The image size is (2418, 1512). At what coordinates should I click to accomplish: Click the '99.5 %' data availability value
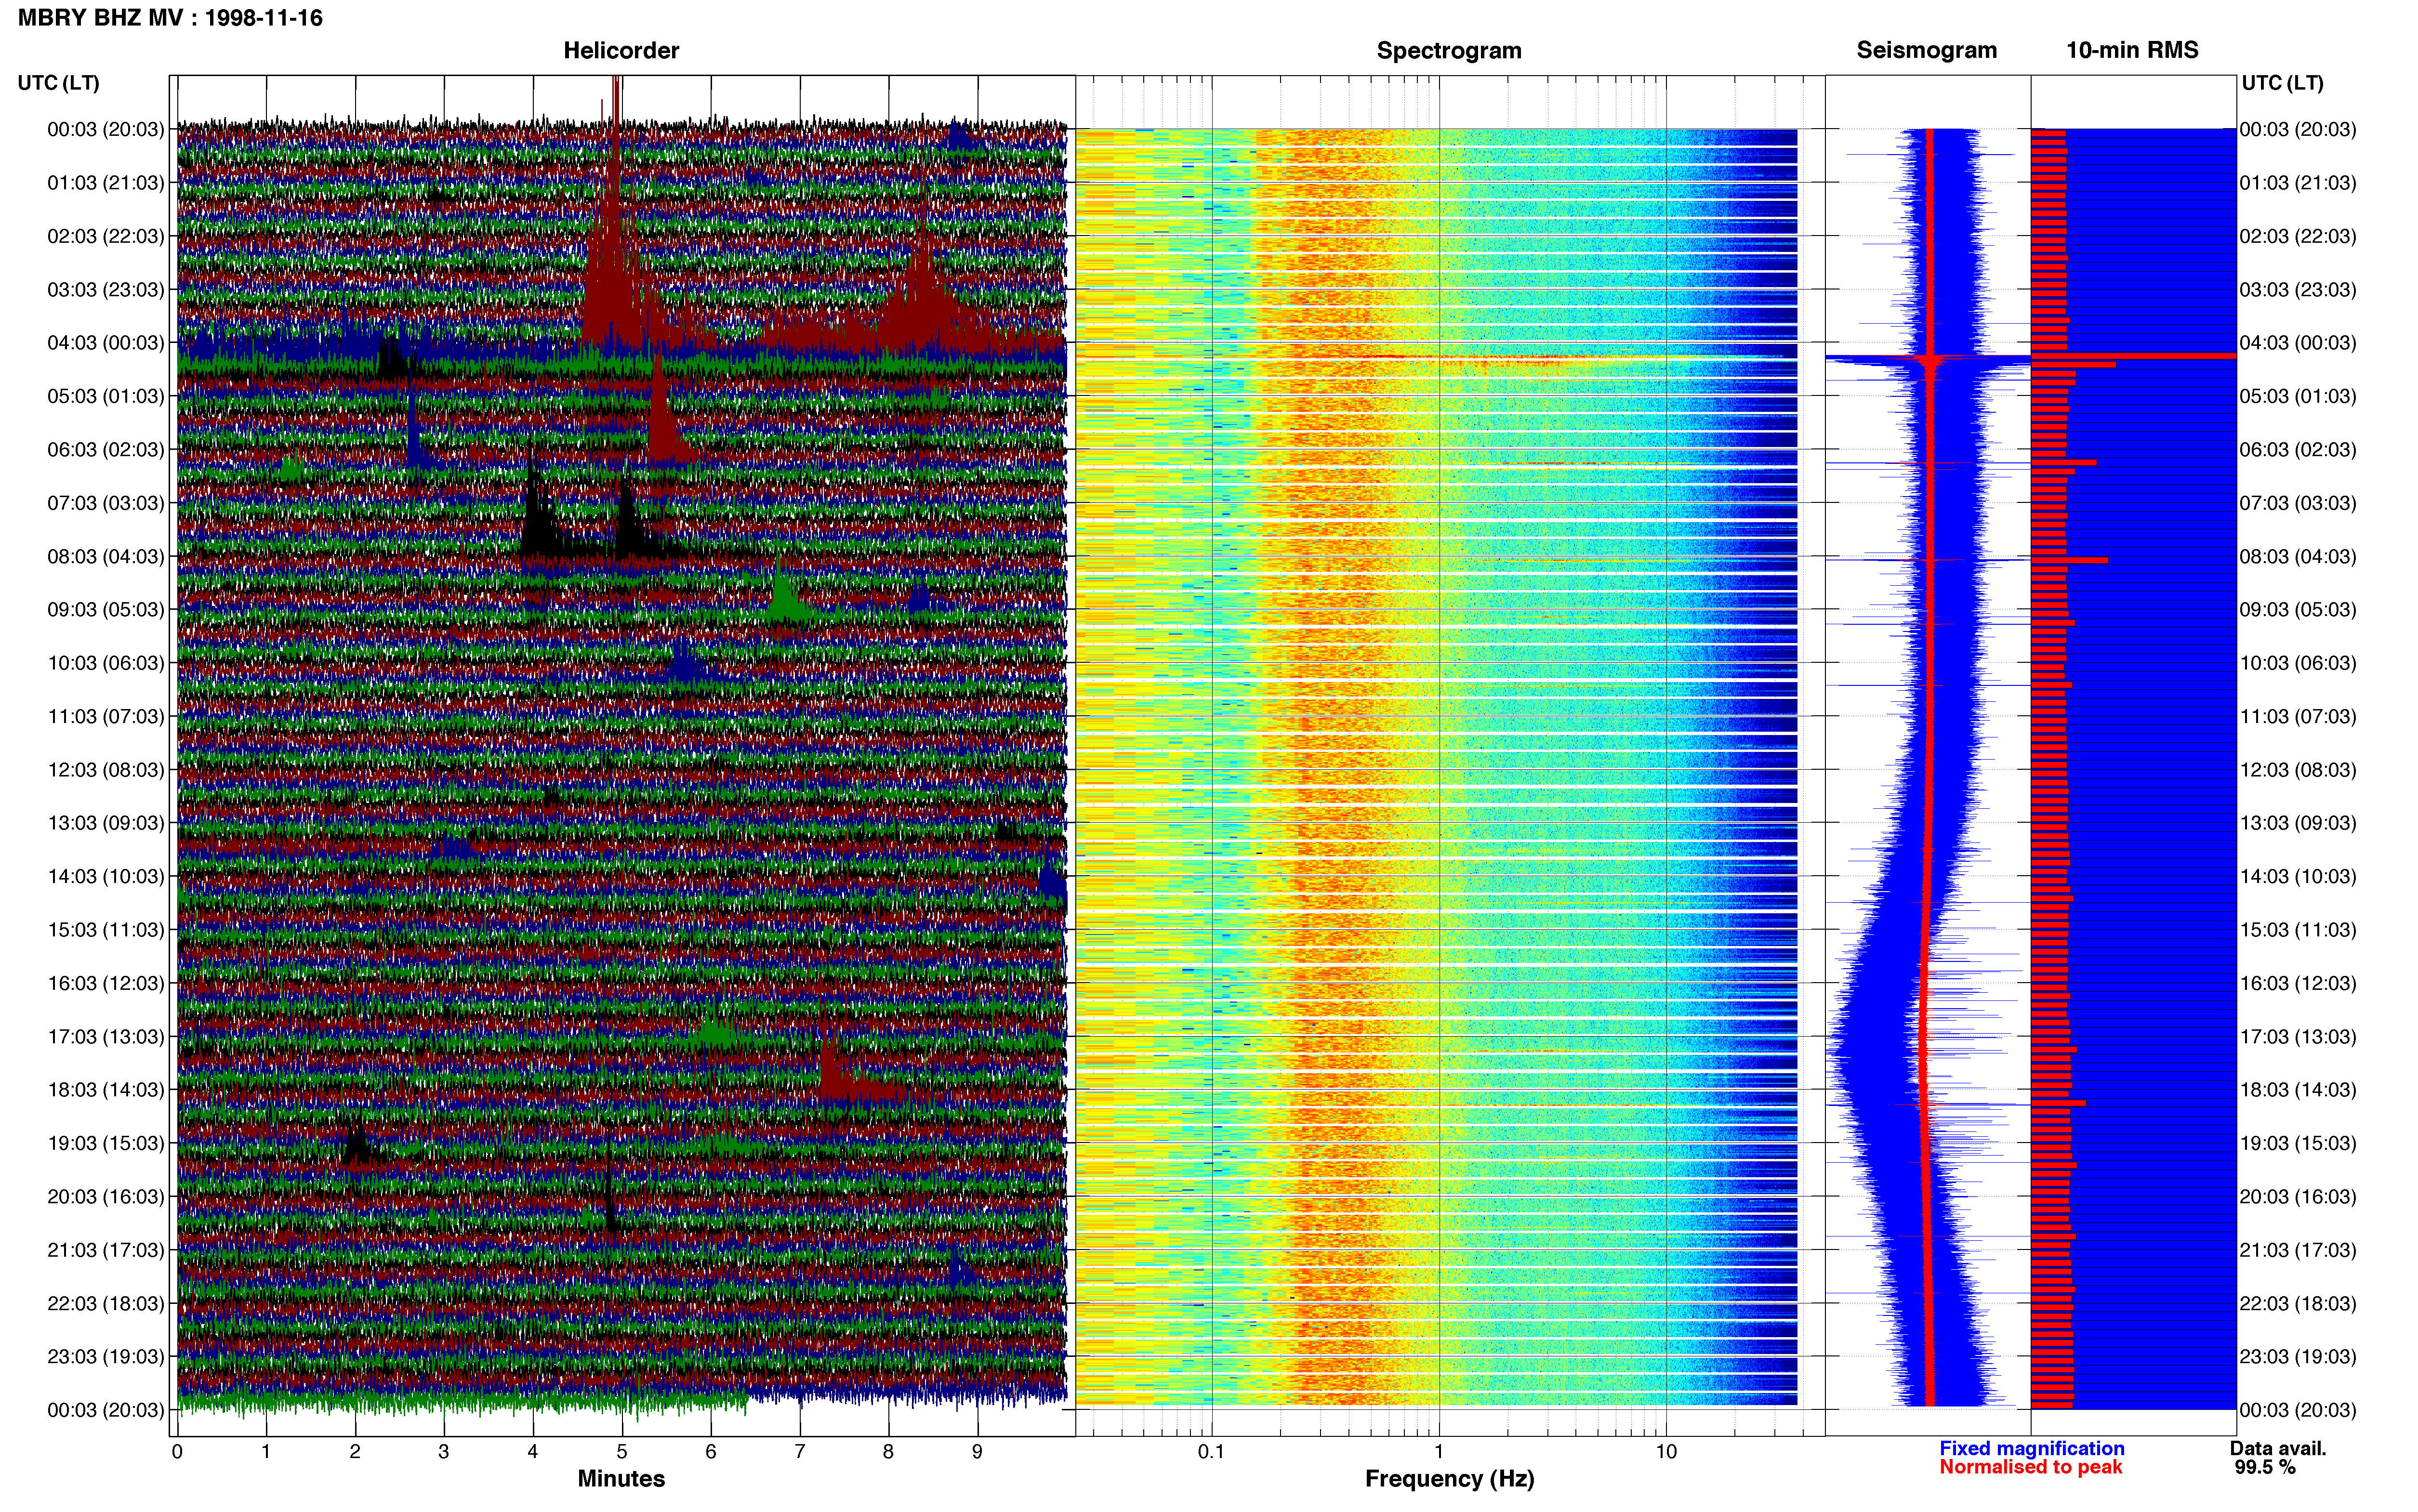pyautogui.click(x=2265, y=1468)
